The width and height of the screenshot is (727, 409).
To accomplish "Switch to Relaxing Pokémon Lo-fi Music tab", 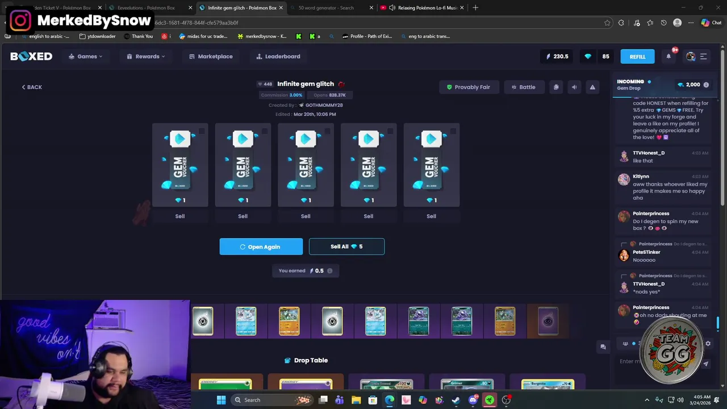I will (x=421, y=8).
